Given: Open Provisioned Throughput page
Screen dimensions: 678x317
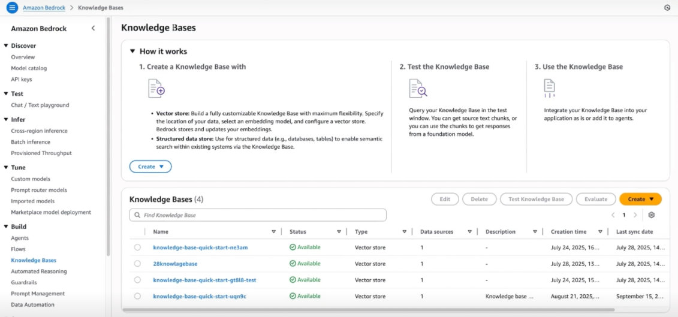Looking at the screenshot, I should click(41, 153).
